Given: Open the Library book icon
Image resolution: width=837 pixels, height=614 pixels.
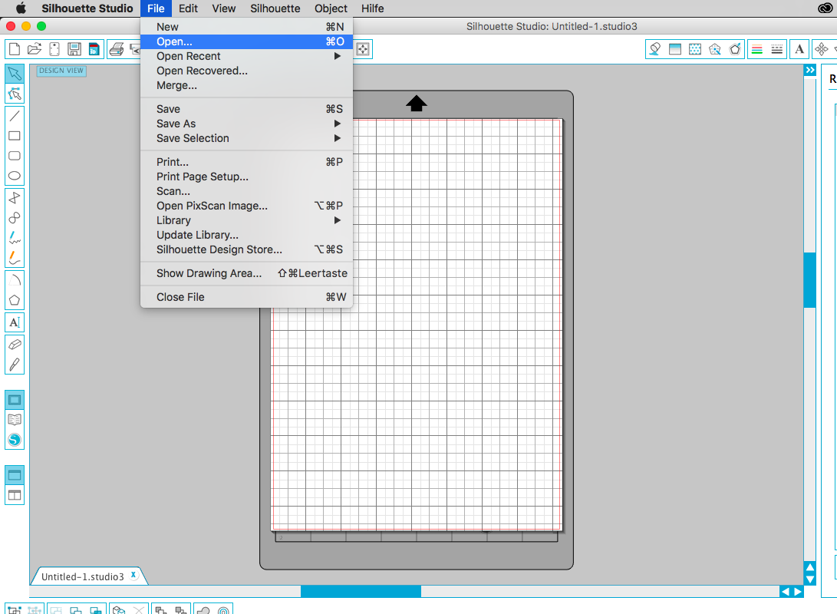Looking at the screenshot, I should click(15, 420).
